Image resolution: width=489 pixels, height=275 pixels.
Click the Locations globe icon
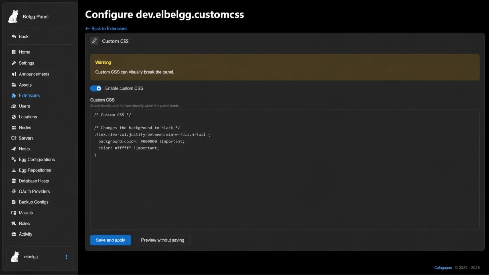coord(14,117)
